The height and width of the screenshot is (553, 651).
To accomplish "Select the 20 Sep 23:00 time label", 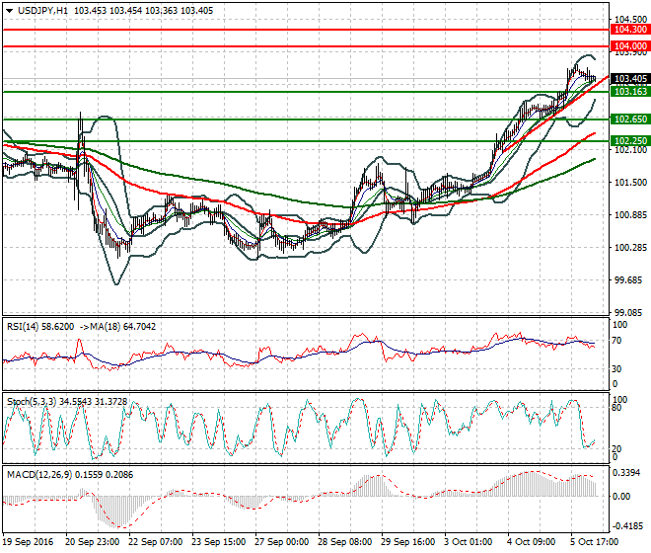I will point(92,542).
